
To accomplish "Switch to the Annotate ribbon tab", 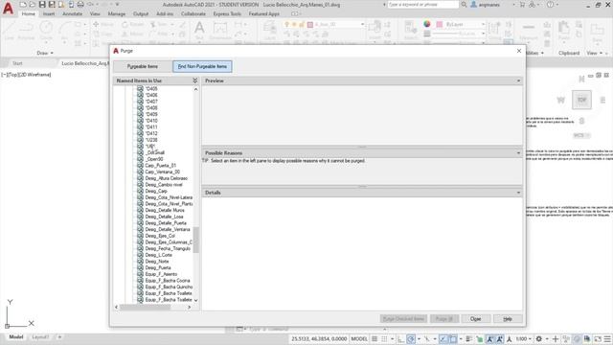I will point(73,13).
